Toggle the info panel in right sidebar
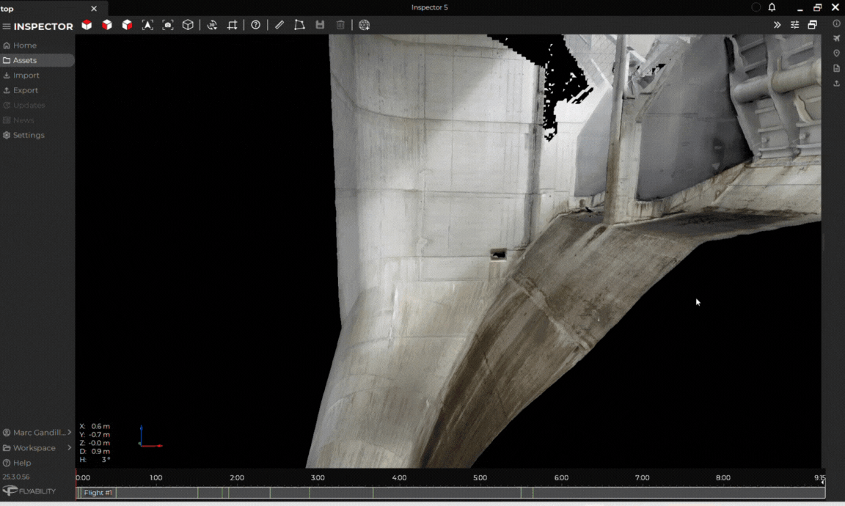The width and height of the screenshot is (845, 506). click(837, 23)
